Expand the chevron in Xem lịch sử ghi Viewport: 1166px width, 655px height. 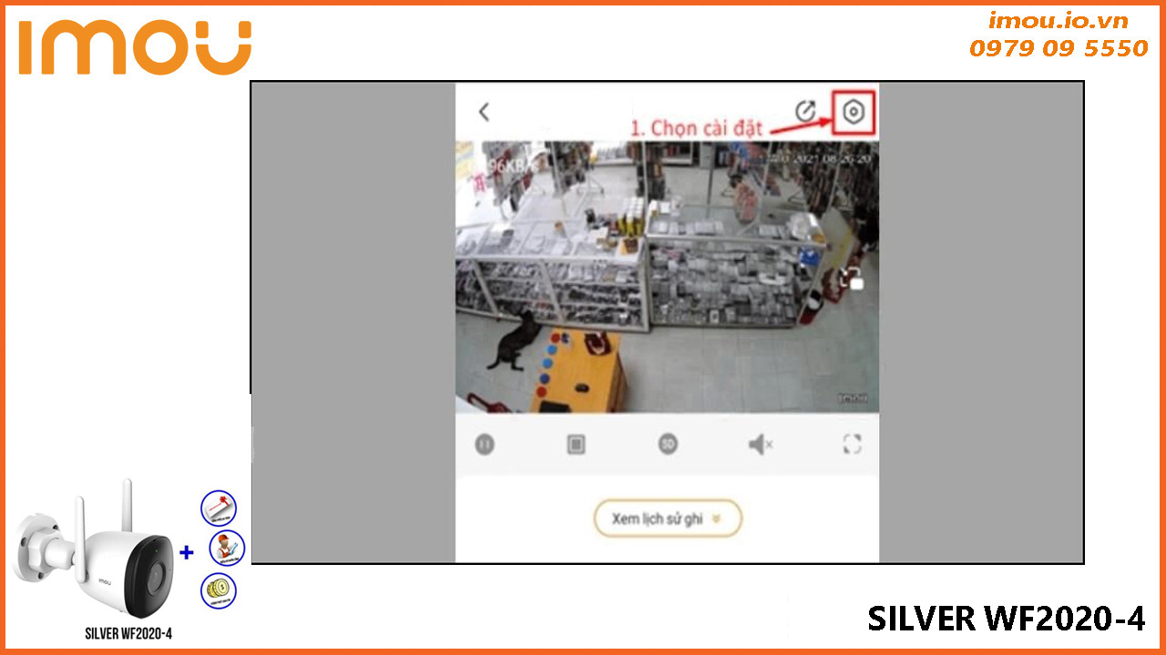(716, 519)
